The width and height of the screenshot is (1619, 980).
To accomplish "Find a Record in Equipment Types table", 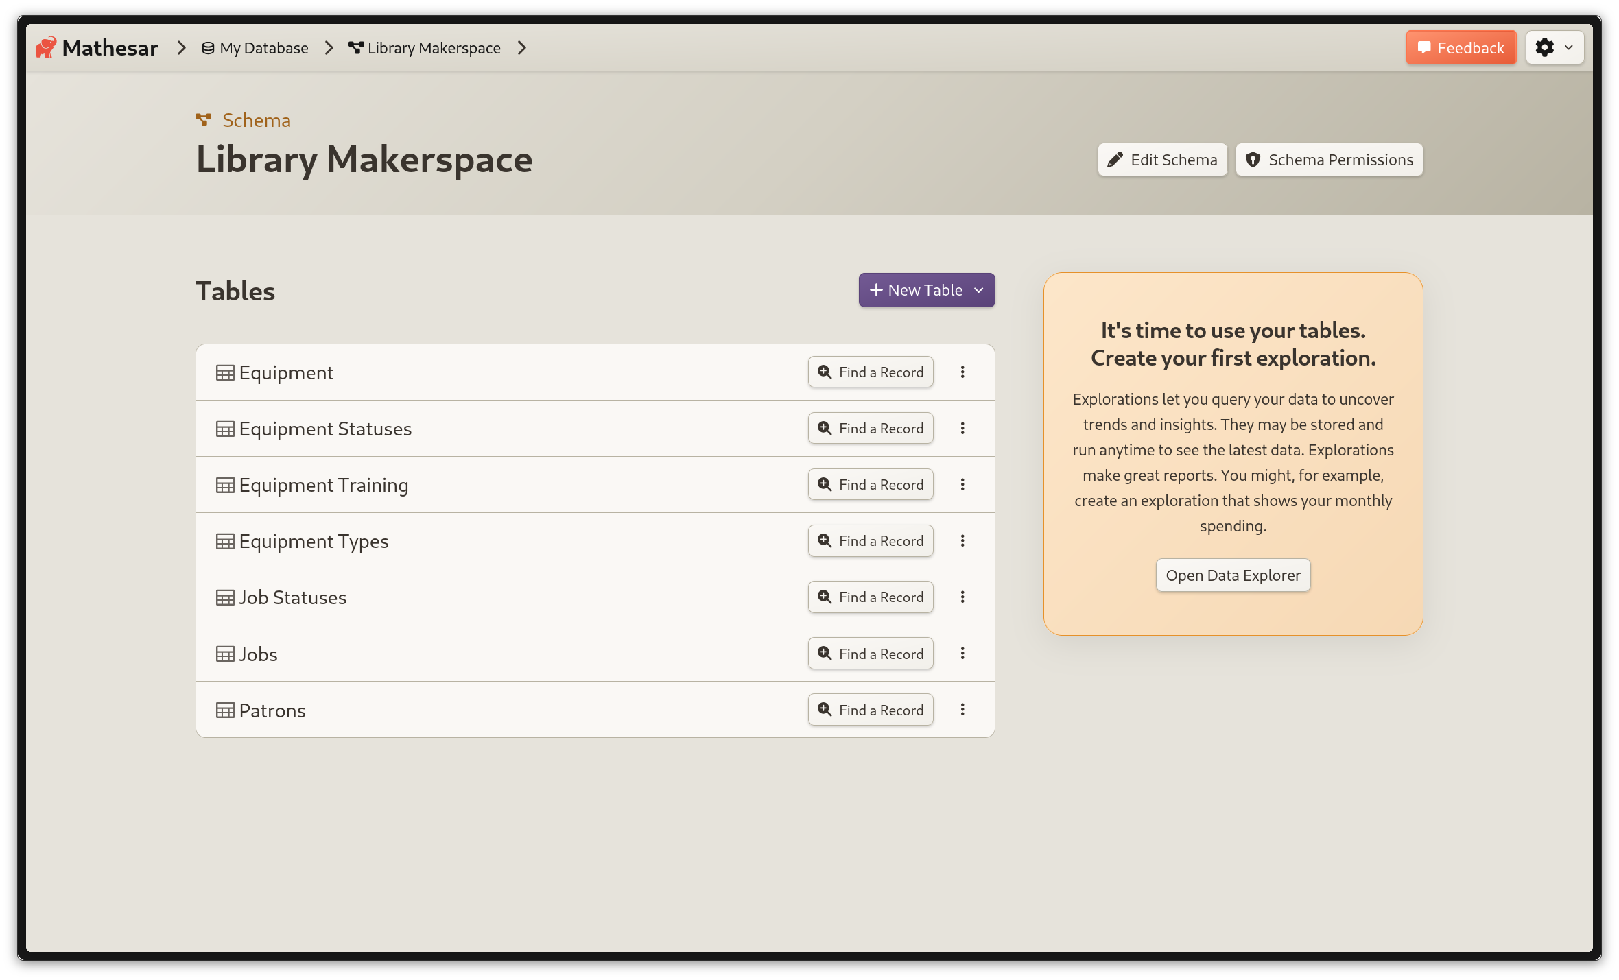I will [x=871, y=540].
